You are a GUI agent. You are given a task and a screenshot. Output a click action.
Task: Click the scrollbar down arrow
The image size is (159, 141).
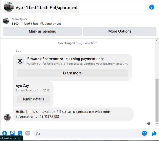(157, 124)
